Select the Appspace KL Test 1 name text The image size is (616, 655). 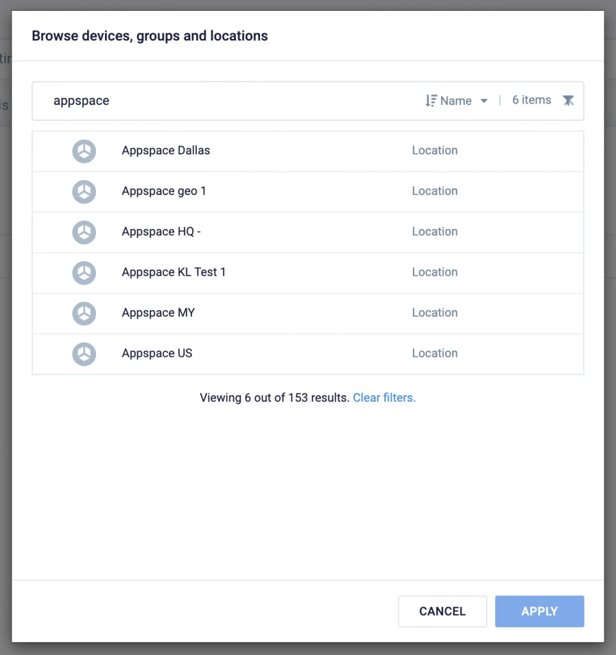tap(174, 272)
